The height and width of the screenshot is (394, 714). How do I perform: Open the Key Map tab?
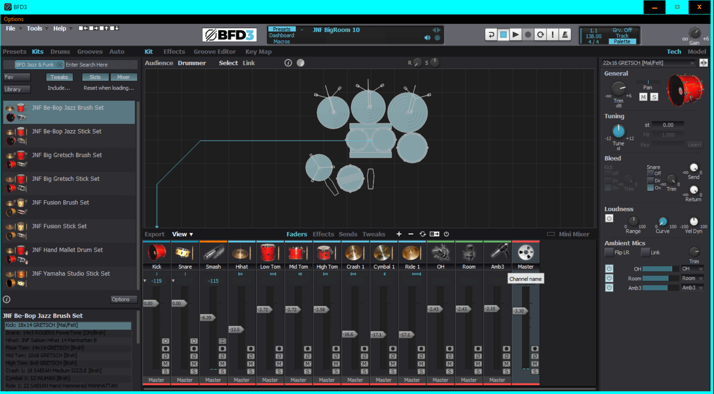click(258, 52)
